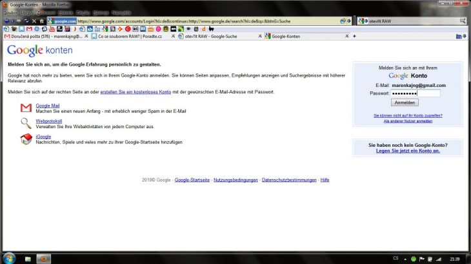Stop loading with the X toolbar button
Image resolution: width=471 pixels, height=264 pixels.
pos(34,21)
